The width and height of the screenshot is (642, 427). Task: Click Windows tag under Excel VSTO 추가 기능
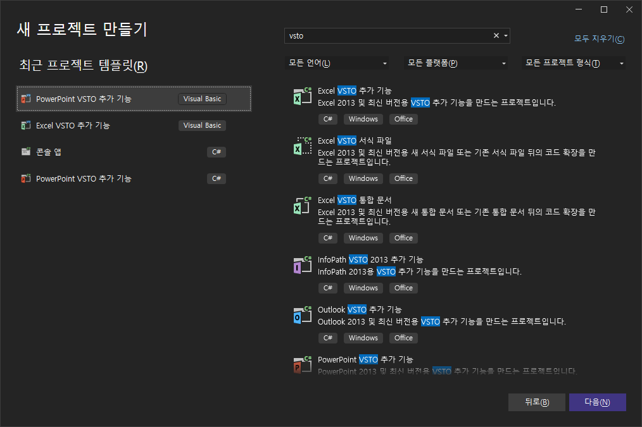(x=363, y=119)
